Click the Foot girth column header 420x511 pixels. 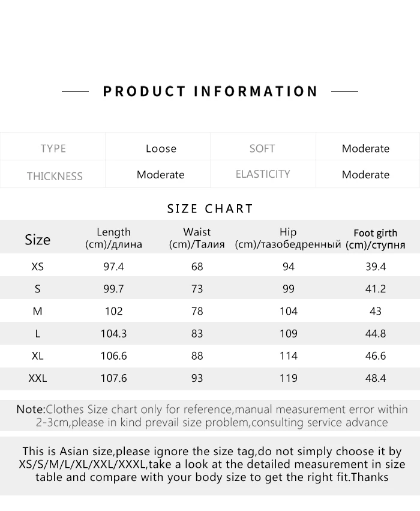tap(376, 239)
